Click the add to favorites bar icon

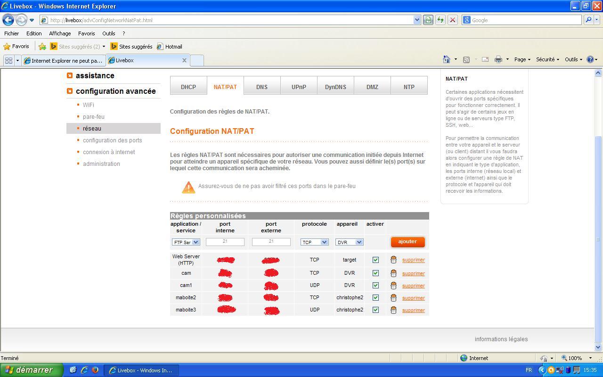pyautogui.click(x=42, y=46)
